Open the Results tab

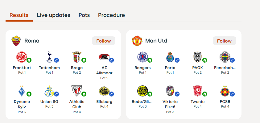pyautogui.click(x=19, y=15)
